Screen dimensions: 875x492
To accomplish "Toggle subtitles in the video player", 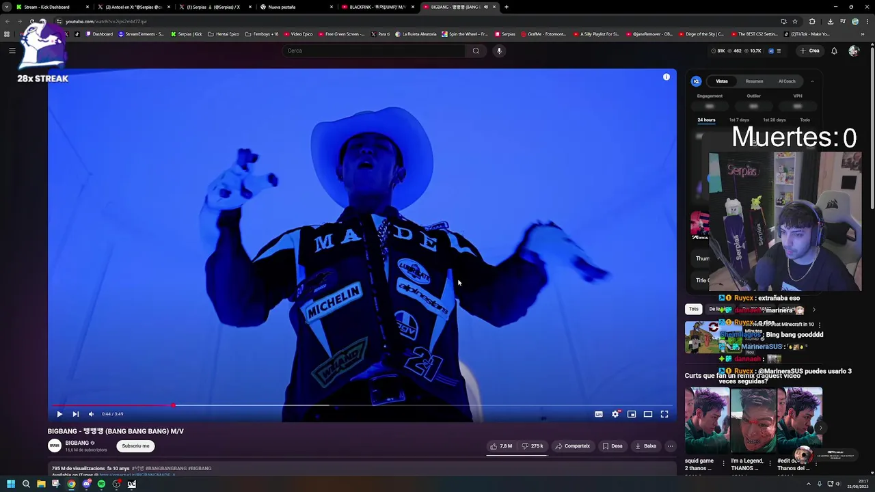I will pyautogui.click(x=599, y=414).
